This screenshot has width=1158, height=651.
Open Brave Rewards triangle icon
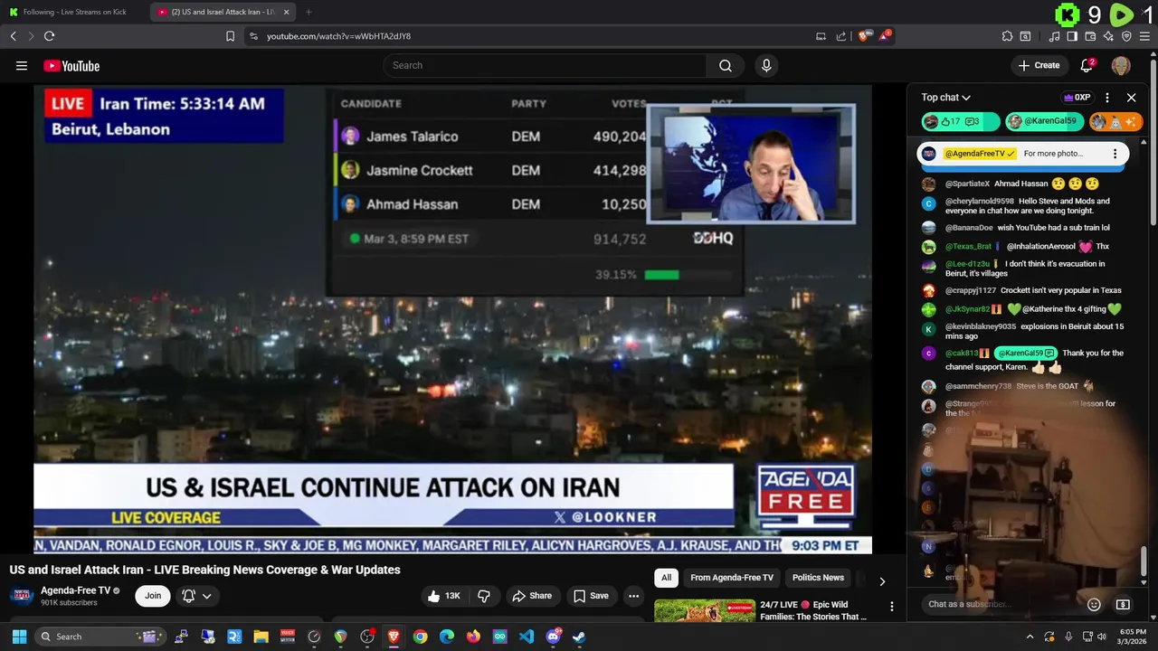click(885, 36)
